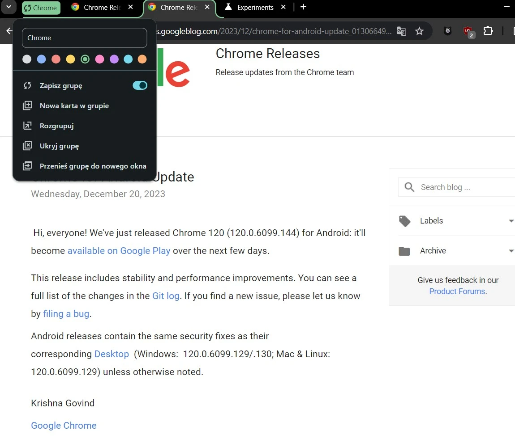The image size is (515, 443).
Task: Click the Labels tag icon
Action: pos(405,221)
